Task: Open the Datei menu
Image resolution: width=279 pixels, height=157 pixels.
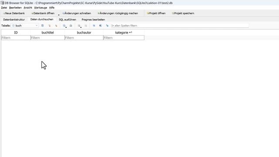Action: tap(4, 8)
